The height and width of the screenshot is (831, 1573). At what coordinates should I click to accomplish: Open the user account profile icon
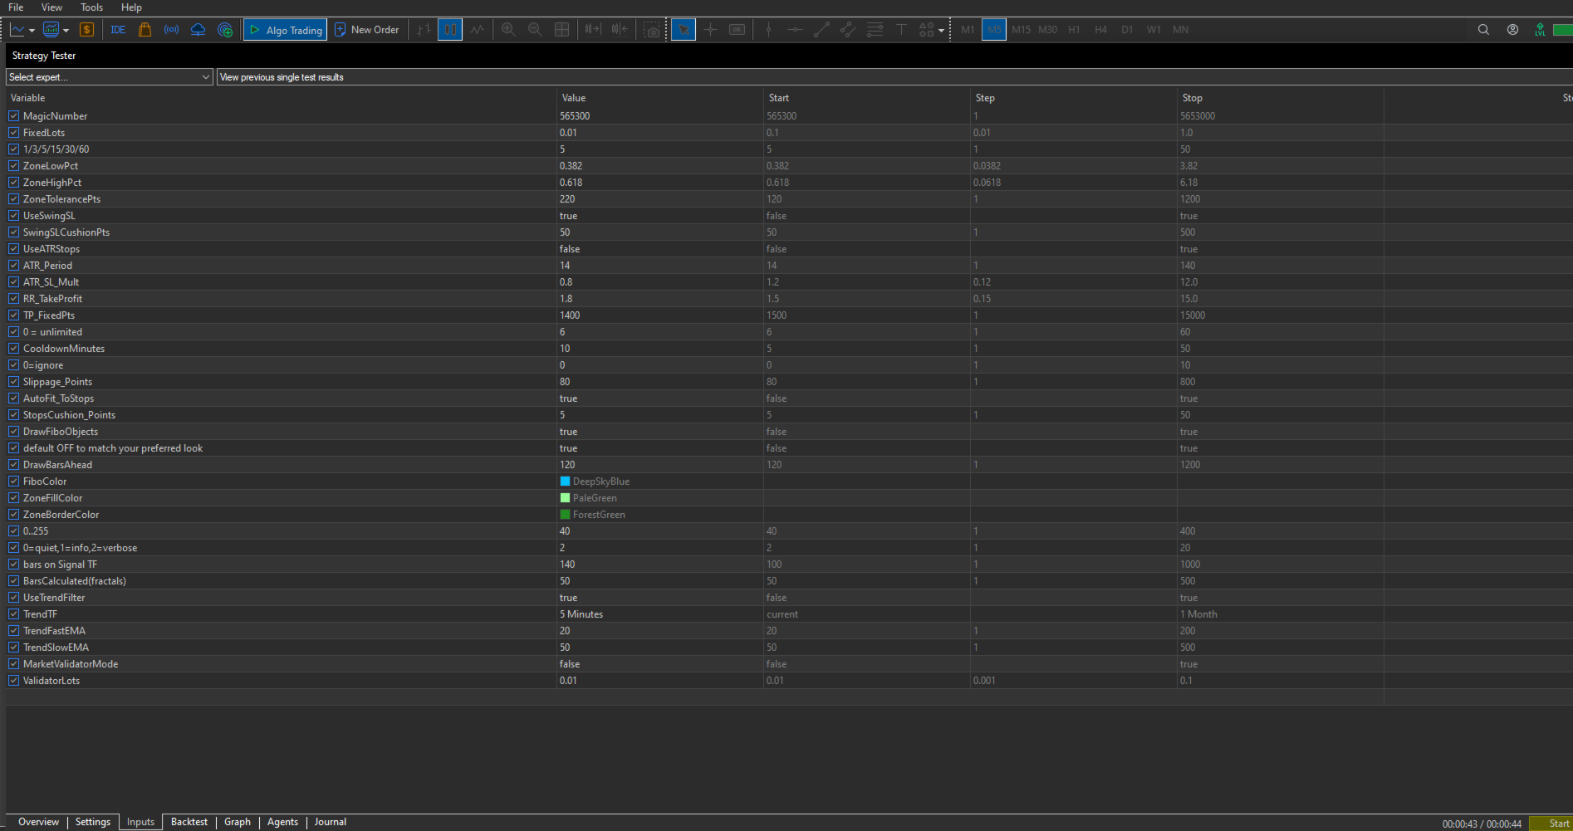1512,30
